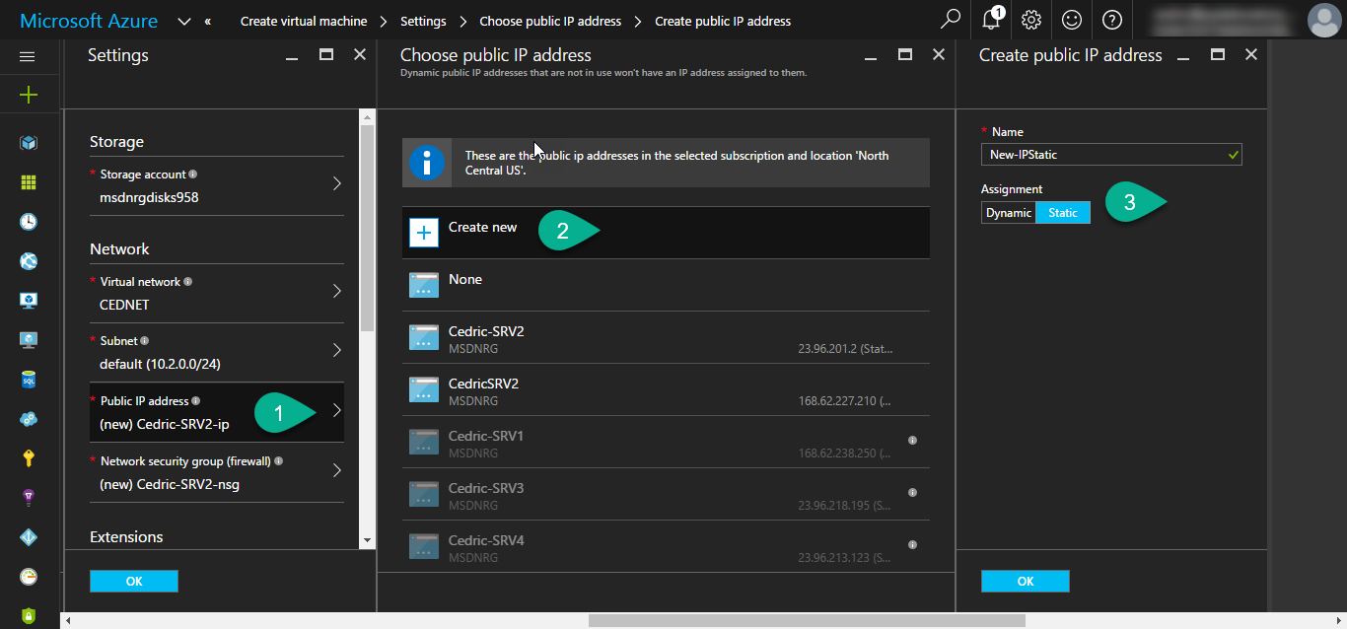Image resolution: width=1347 pixels, height=629 pixels.
Task: Open the help question mark icon
Action: tap(1111, 19)
